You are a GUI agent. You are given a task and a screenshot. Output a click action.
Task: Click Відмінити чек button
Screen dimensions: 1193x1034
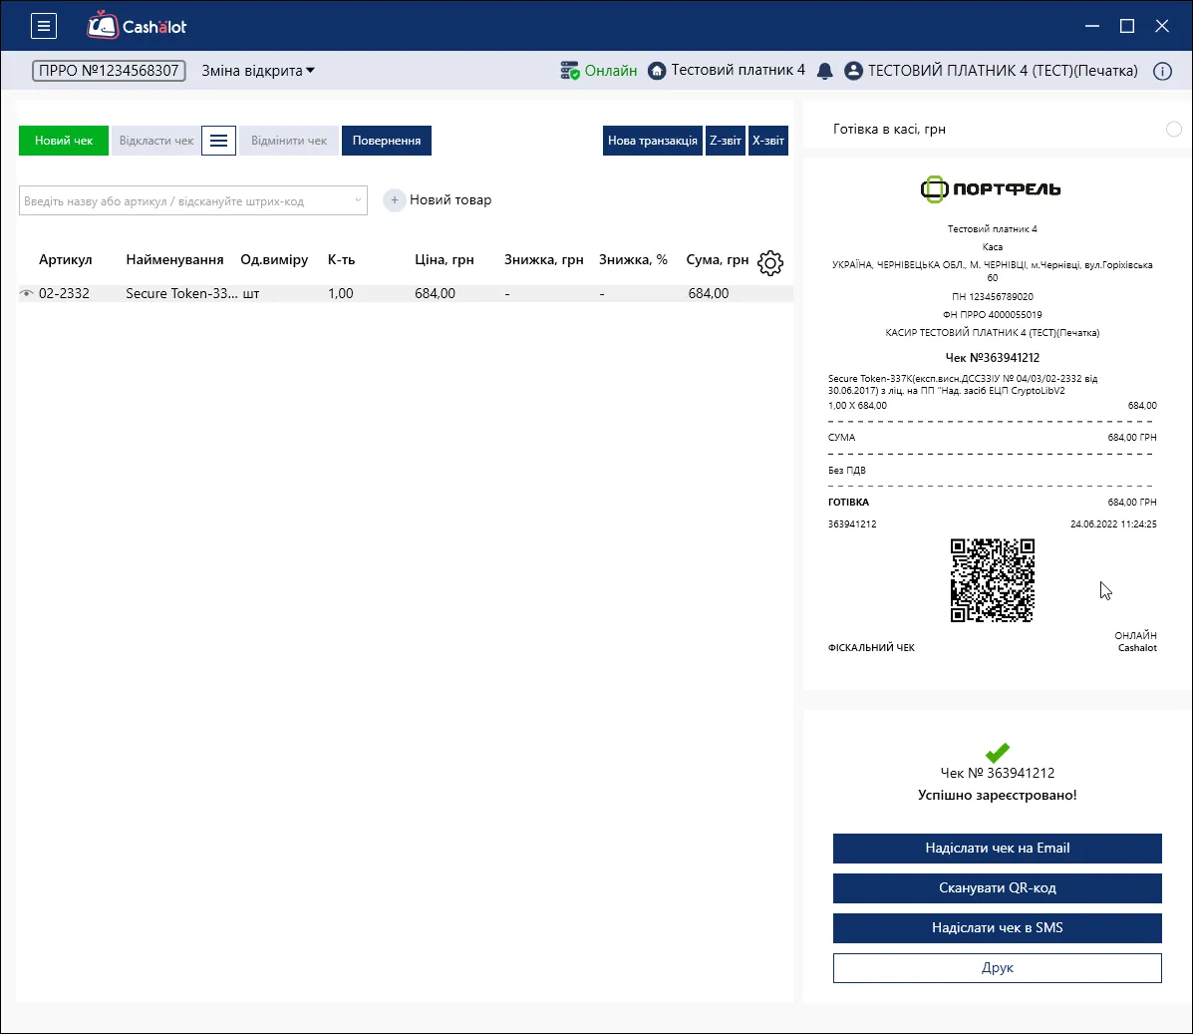pos(289,141)
